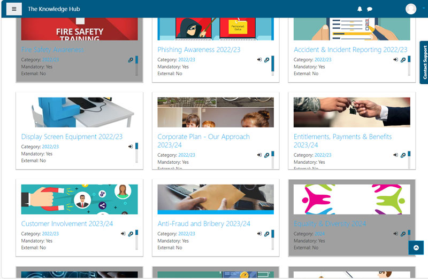The height and width of the screenshot is (279, 428).
Task: Click the link icon on Corporate Plan card
Action: pyautogui.click(x=266, y=155)
